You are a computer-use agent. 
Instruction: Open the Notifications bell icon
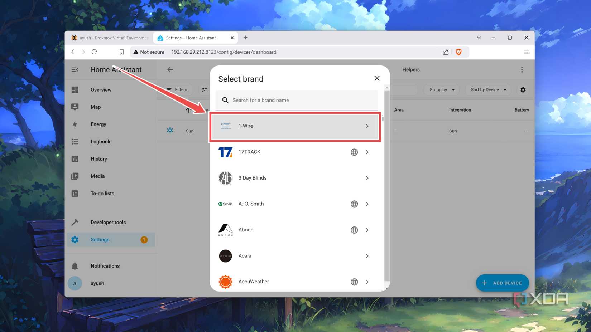coord(75,266)
